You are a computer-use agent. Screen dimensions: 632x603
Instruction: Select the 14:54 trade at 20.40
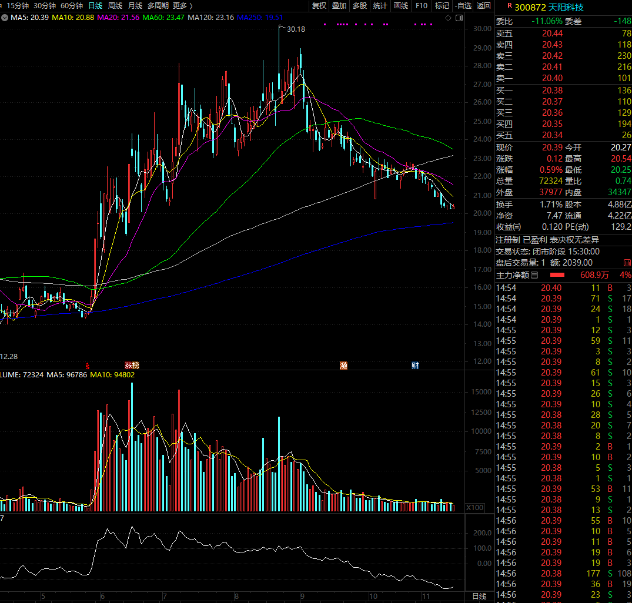pos(563,288)
